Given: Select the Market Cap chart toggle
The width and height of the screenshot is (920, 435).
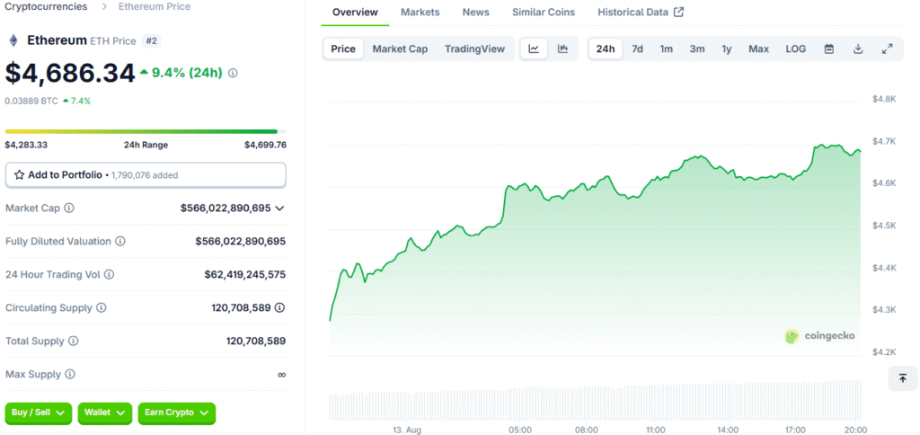Looking at the screenshot, I should point(400,49).
